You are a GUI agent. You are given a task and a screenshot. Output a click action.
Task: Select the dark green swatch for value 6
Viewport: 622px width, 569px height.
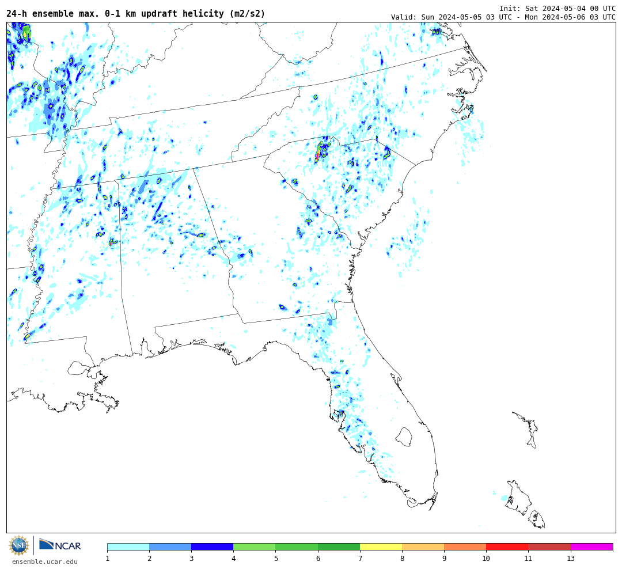pos(339,547)
